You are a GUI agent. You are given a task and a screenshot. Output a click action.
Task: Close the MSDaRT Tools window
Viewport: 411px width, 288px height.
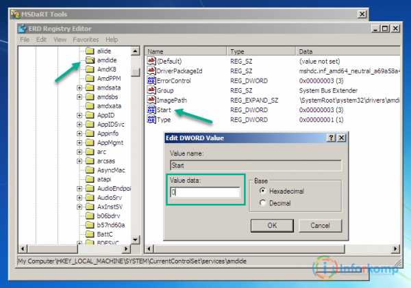(x=362, y=14)
